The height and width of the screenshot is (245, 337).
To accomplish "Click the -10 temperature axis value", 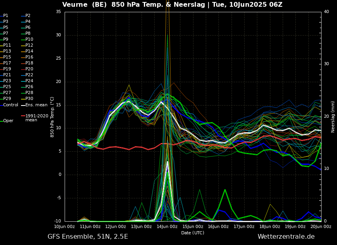I will coord(57,221).
